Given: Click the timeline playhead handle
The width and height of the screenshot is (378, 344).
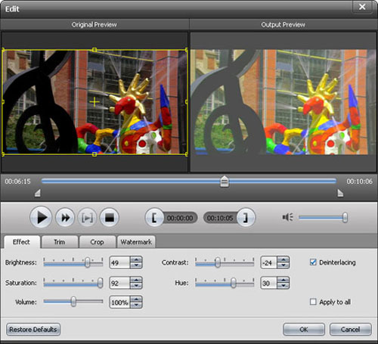Looking at the screenshot, I should (x=225, y=181).
